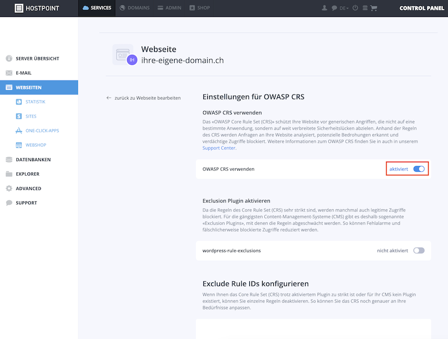The image size is (448, 339).
Task: Click the Sites S icon
Action: coord(19,116)
